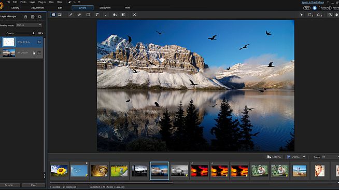Open settings icon on Flying bird layer

coord(39,42)
